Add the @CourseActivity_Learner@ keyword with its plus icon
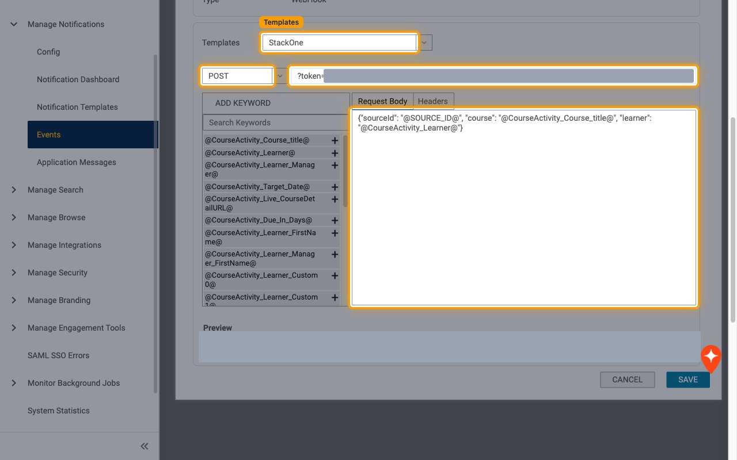 [x=335, y=154]
